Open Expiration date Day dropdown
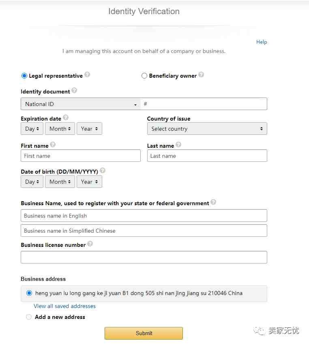 (32, 129)
